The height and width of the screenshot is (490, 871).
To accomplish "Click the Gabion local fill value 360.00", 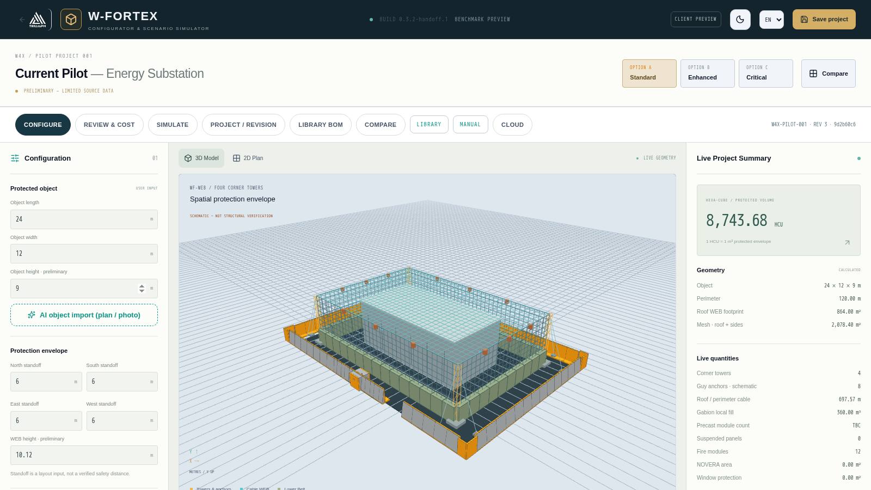I will tap(849, 412).
